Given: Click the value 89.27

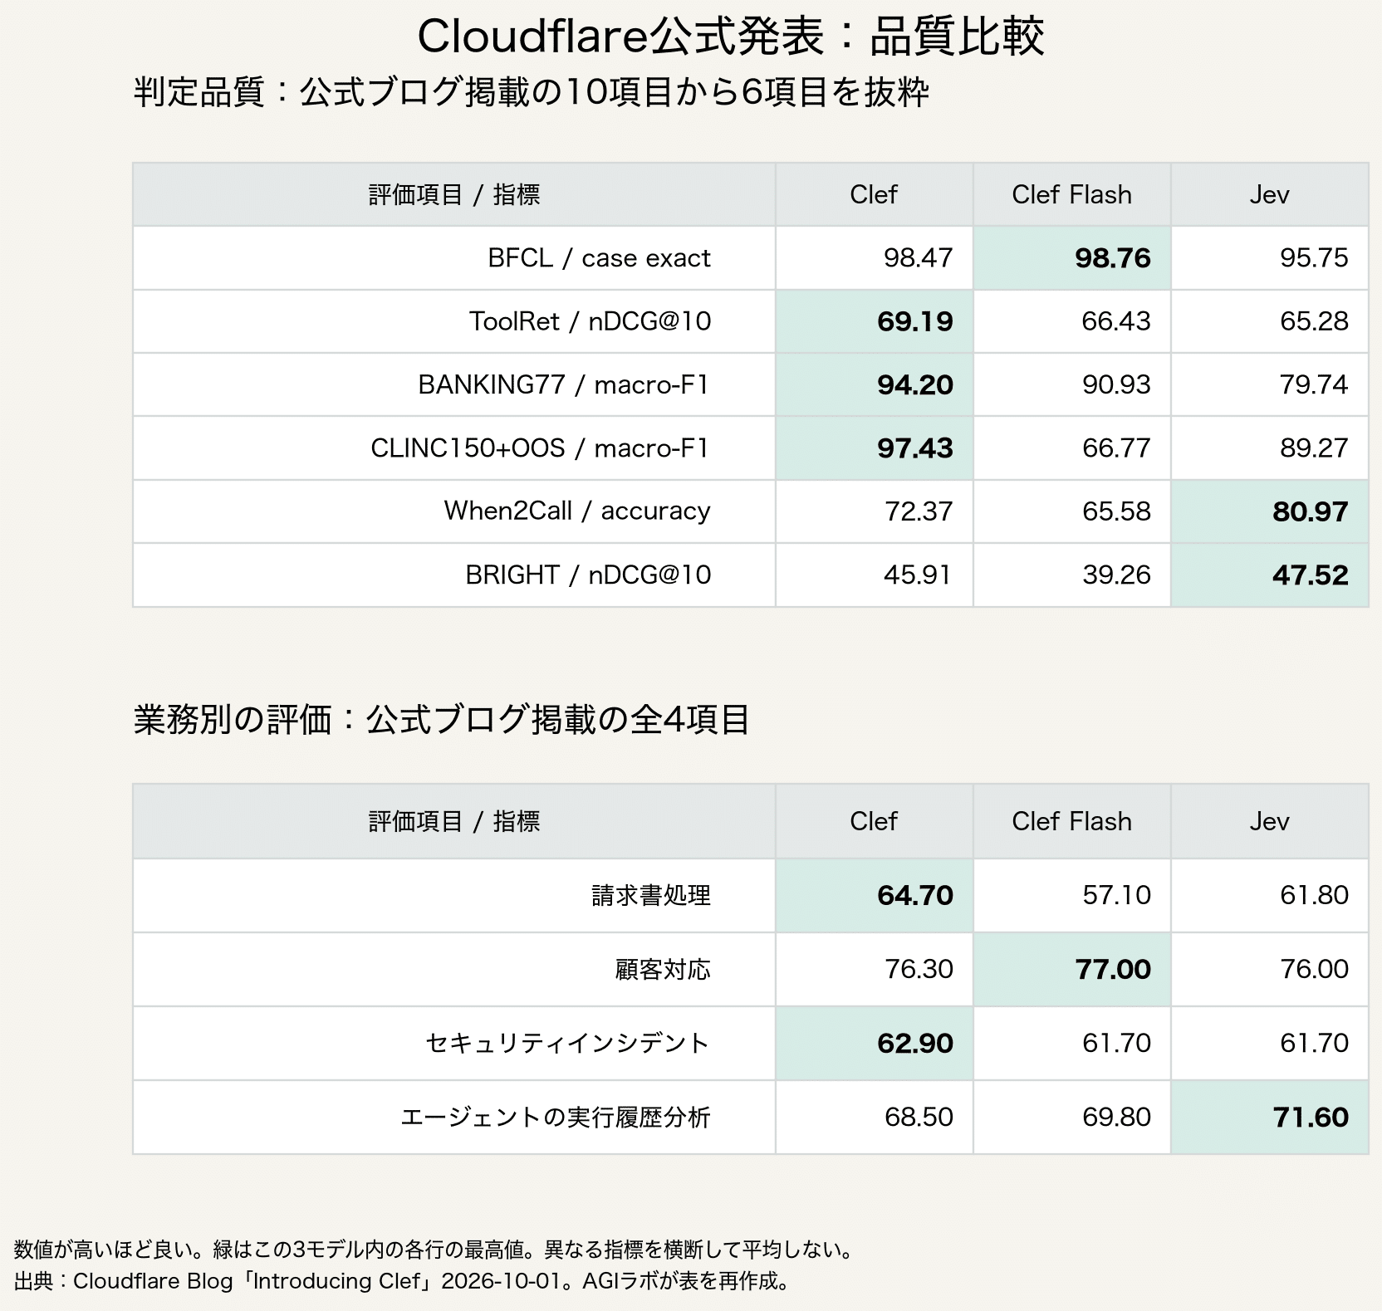Looking at the screenshot, I should tap(1314, 448).
